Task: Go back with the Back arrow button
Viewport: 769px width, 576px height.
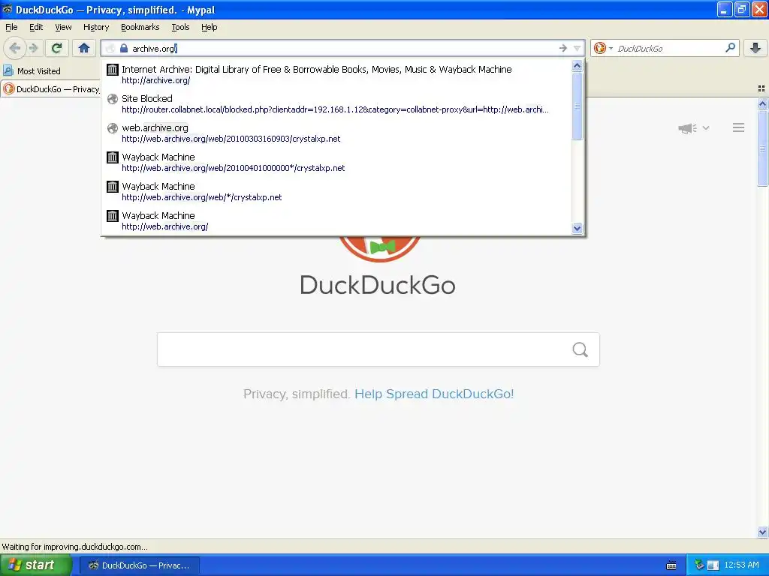Action: 15,48
